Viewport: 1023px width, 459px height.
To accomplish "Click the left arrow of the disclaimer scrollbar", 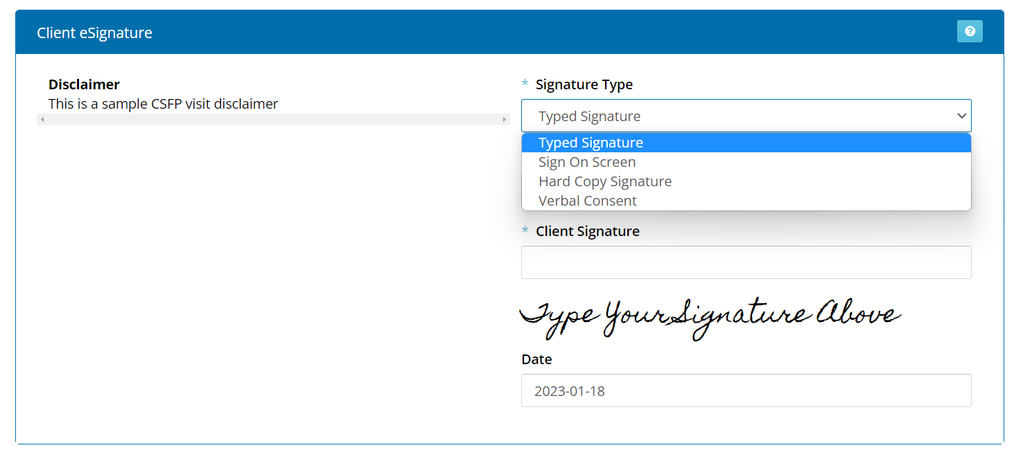I will [x=42, y=119].
